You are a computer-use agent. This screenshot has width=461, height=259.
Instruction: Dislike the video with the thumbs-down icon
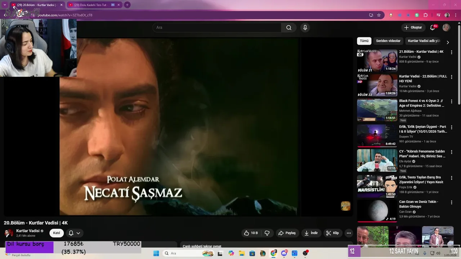[x=267, y=233]
